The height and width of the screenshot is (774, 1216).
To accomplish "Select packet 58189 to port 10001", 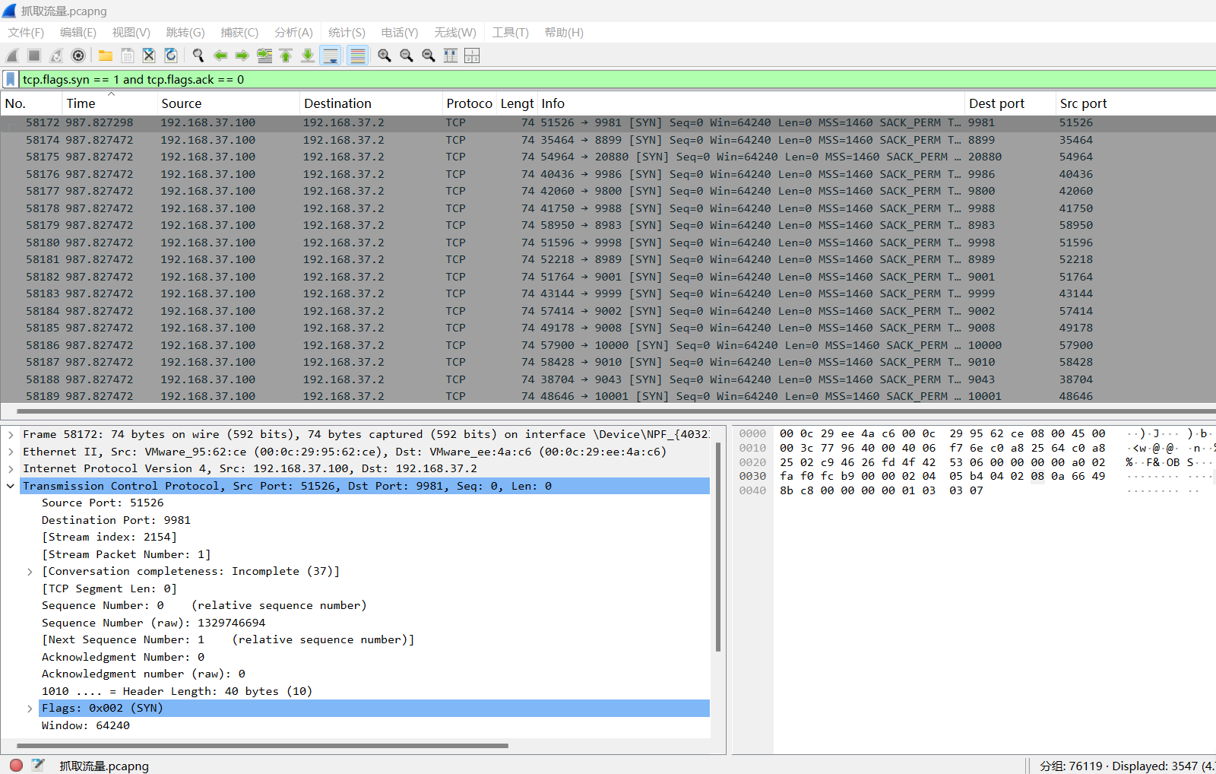I will coord(608,396).
